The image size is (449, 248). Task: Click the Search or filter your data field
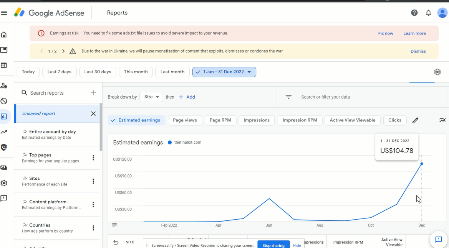click(326, 97)
